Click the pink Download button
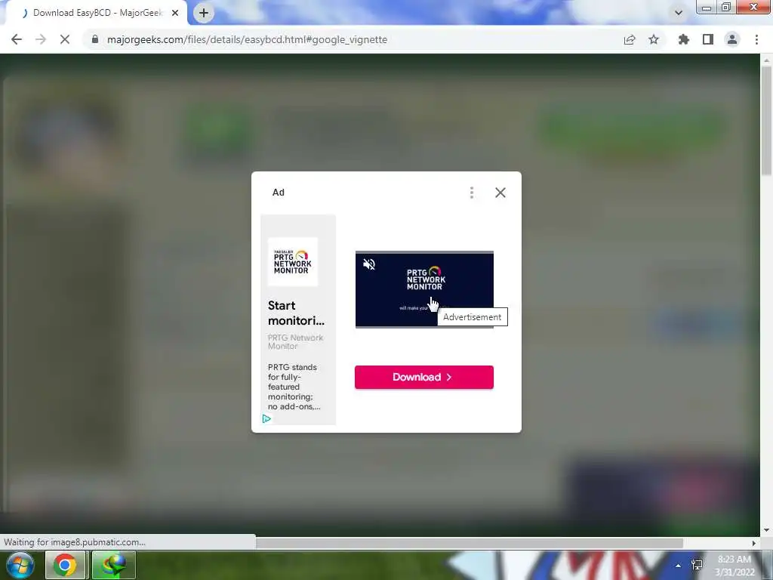The image size is (773, 580). click(424, 378)
